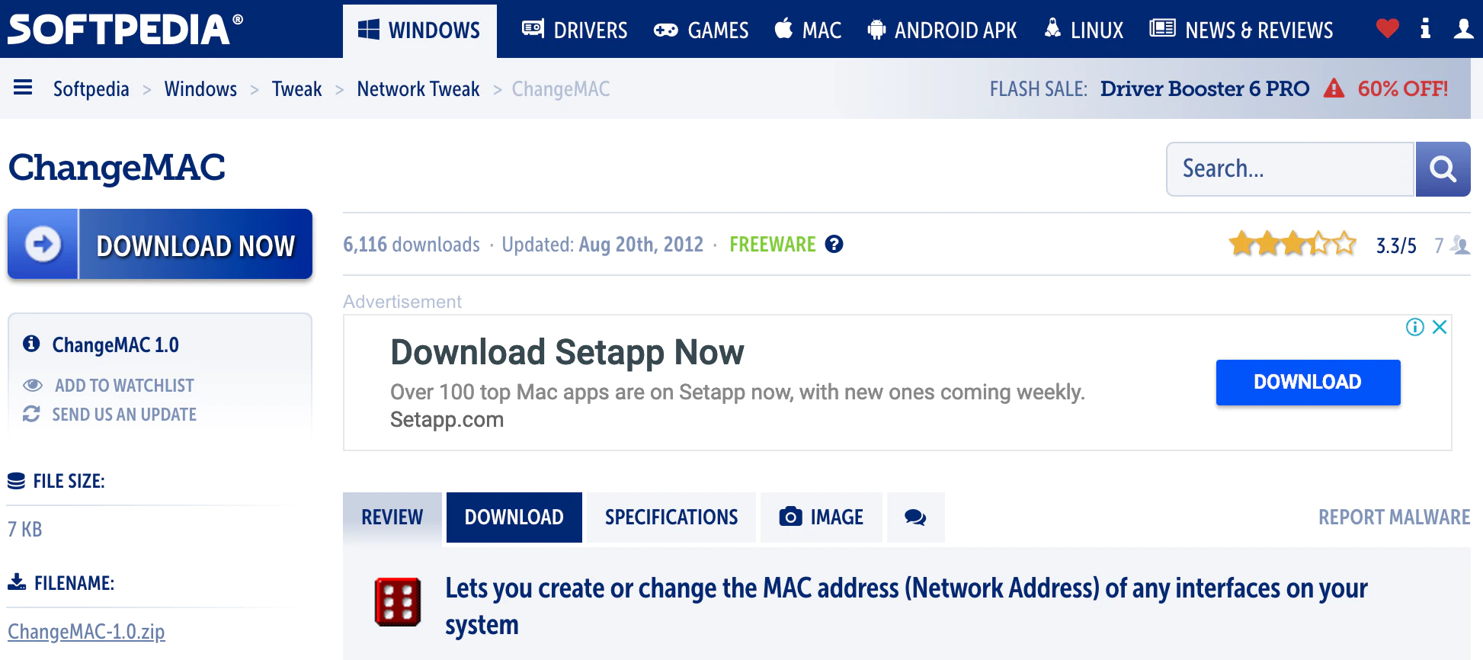
Task: Open the Image tab
Action: (x=822, y=517)
